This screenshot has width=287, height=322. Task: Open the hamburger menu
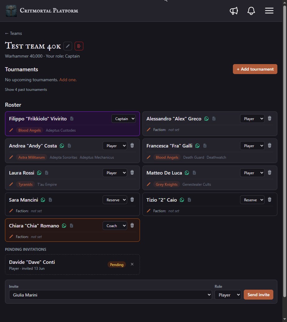[269, 11]
